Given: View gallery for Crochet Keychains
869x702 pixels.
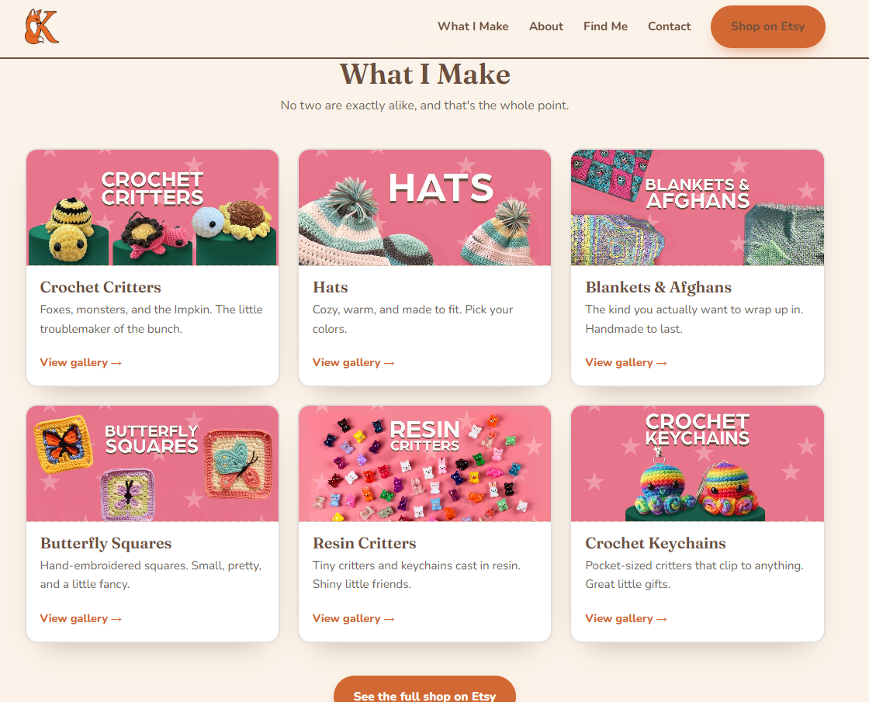Looking at the screenshot, I should click(626, 618).
